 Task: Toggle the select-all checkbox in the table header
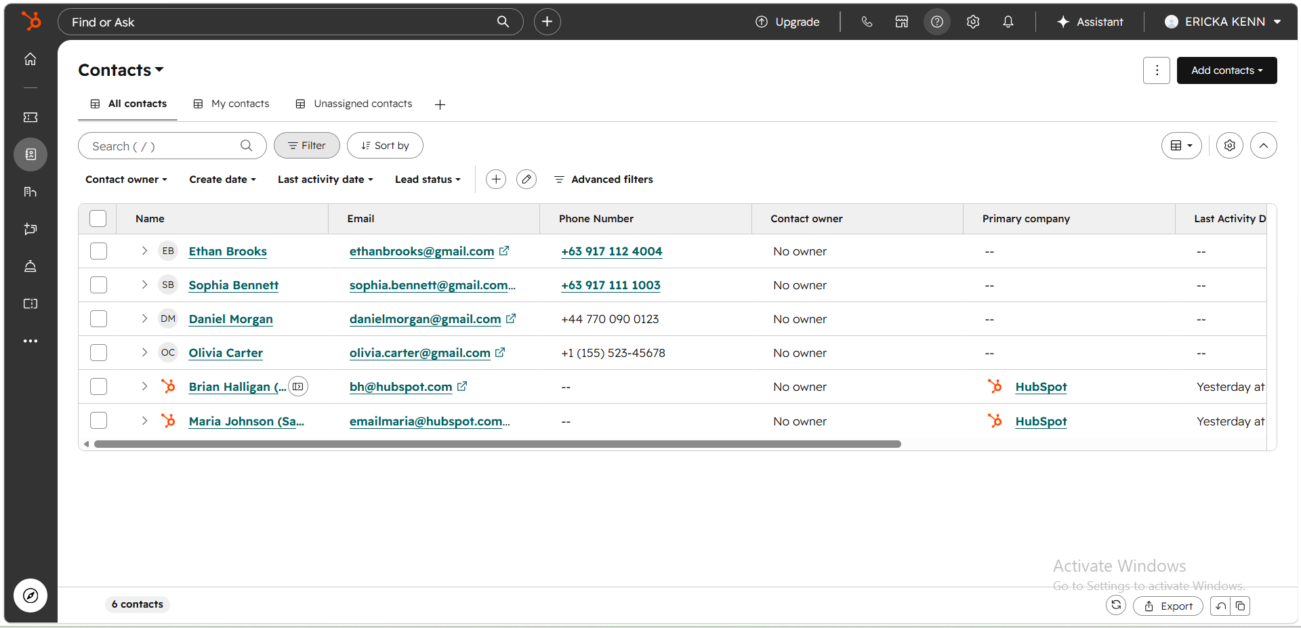[98, 218]
